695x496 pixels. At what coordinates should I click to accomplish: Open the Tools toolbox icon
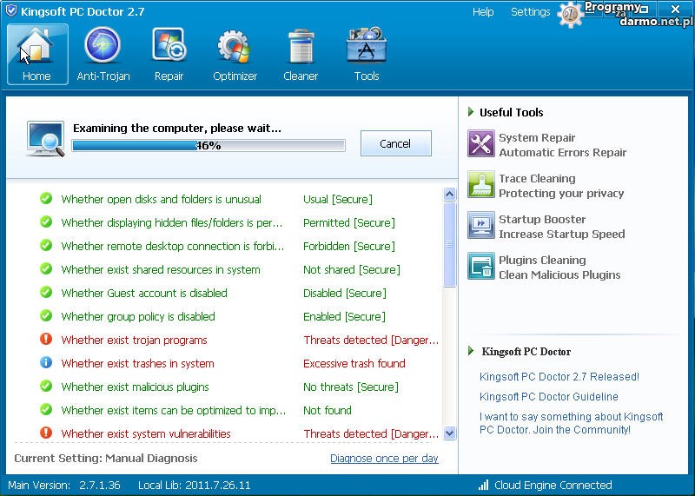pyautogui.click(x=367, y=45)
